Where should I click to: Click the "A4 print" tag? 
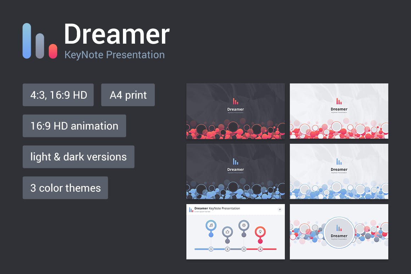128,95
